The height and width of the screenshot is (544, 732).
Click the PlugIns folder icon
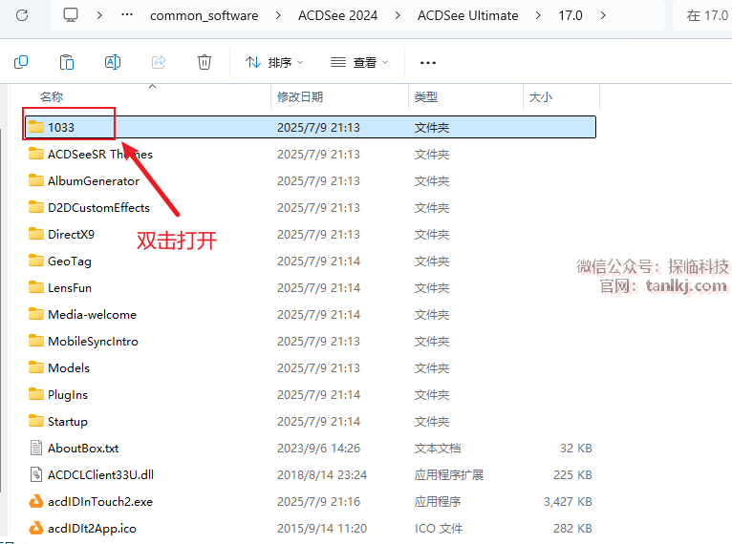36,394
